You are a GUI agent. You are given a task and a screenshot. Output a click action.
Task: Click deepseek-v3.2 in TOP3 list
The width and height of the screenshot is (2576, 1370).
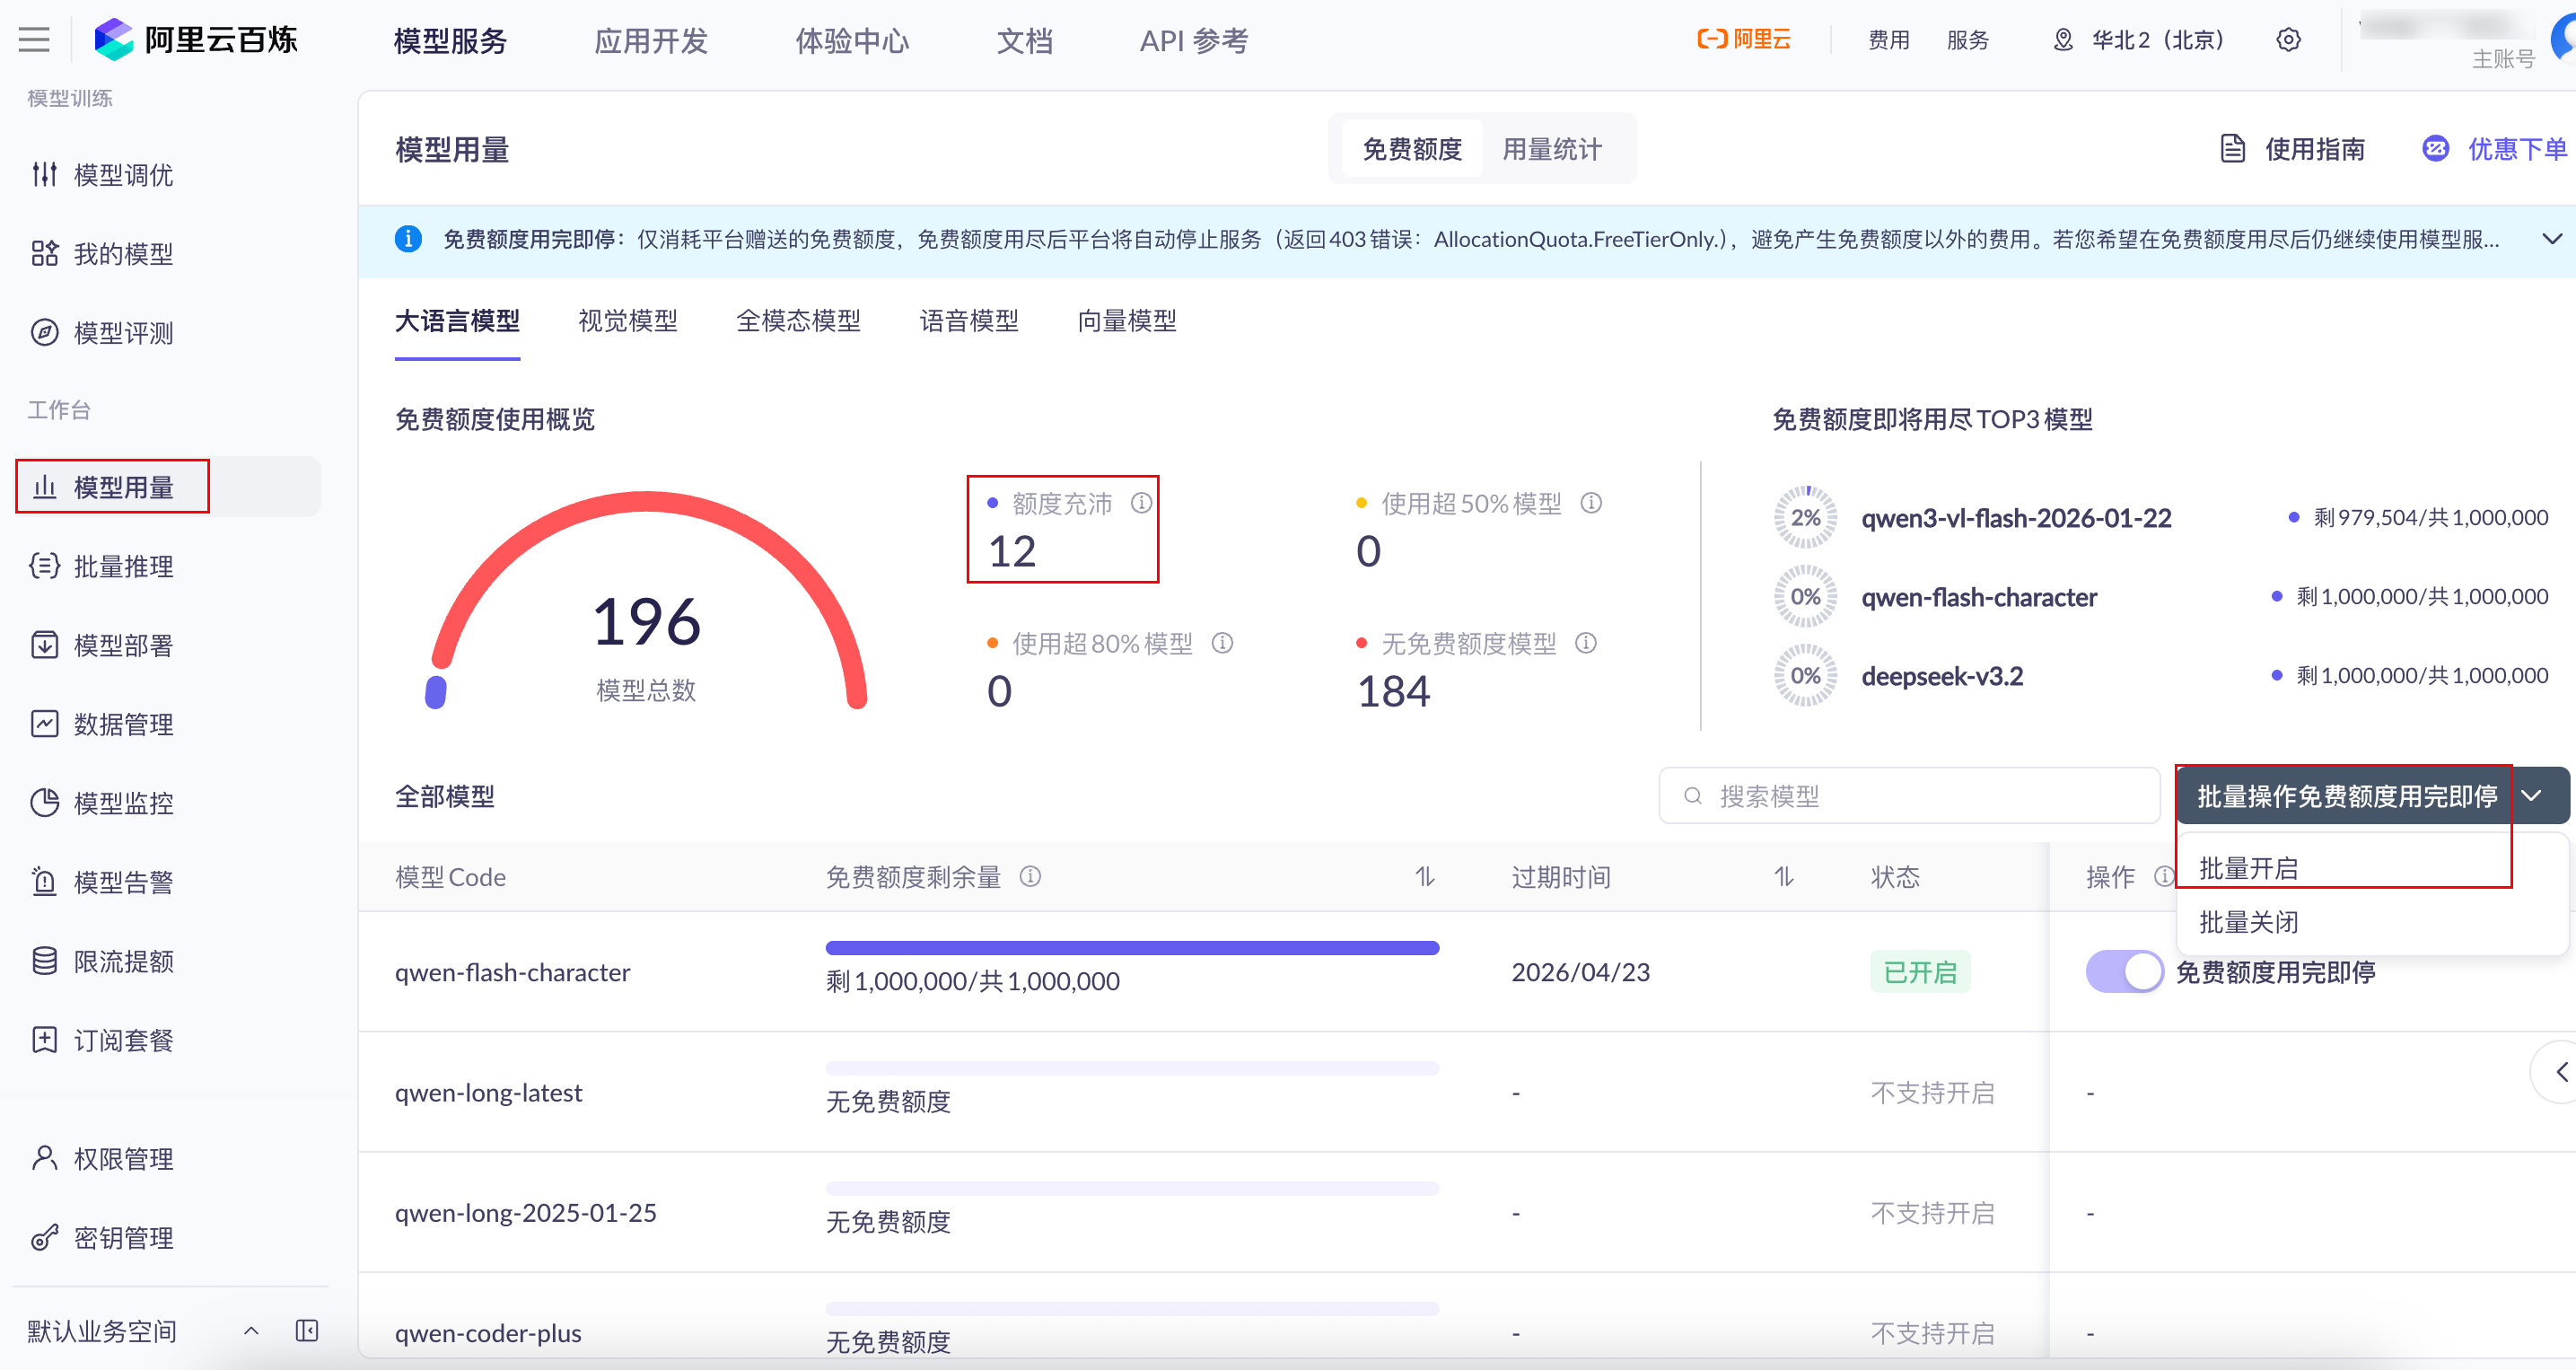(1942, 676)
